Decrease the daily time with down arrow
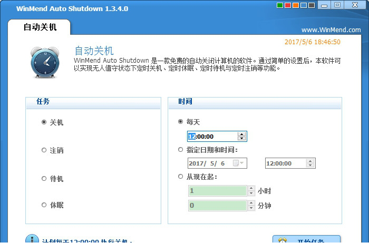369x252 pixels. pyautogui.click(x=241, y=138)
